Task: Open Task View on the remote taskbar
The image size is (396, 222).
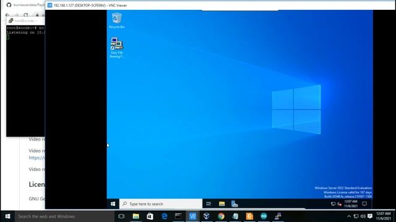Action: [209, 204]
